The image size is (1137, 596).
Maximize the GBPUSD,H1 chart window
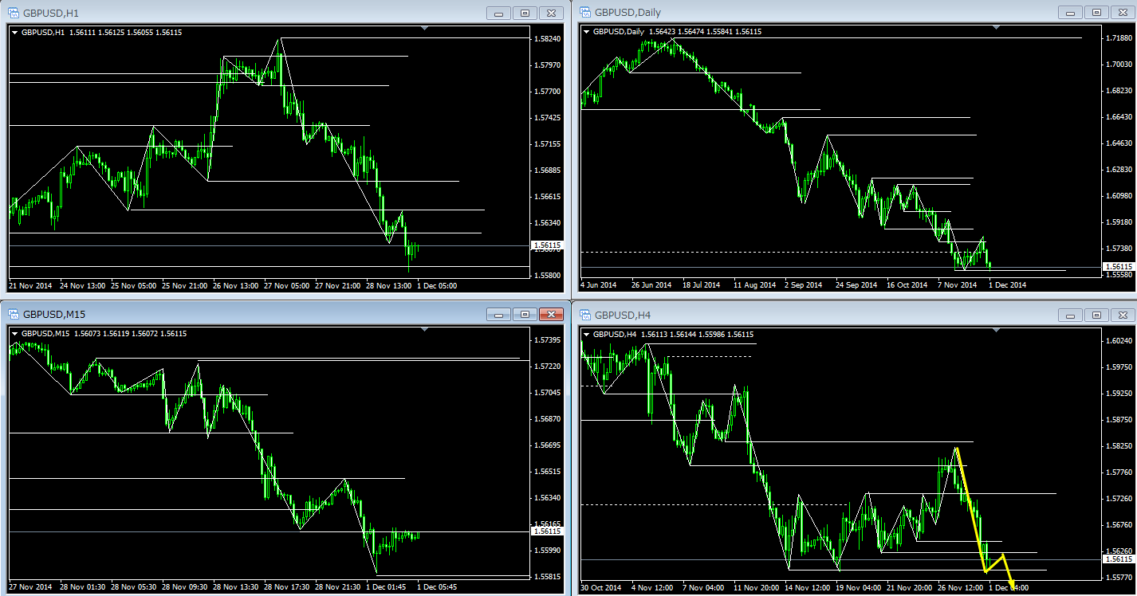tap(525, 13)
